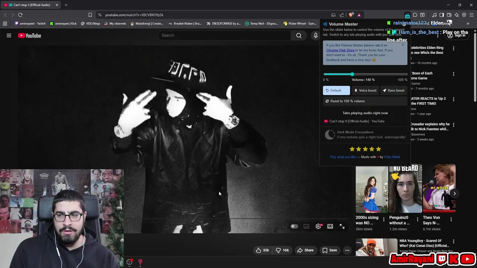Select the Default audio mode

pos(336,90)
